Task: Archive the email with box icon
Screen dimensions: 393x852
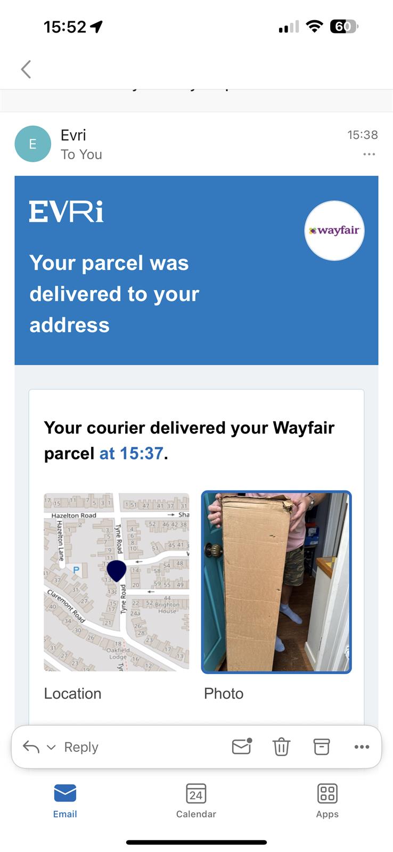Action: 322,747
